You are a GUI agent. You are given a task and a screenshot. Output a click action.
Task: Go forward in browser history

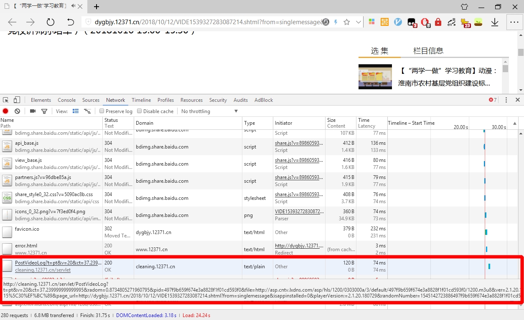31,22
